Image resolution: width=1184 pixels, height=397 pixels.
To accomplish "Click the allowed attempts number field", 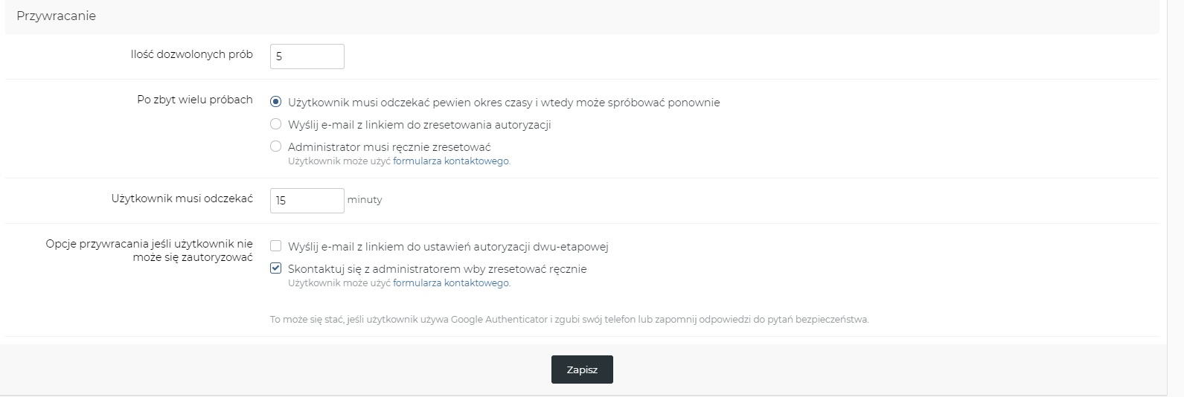I will pos(307,57).
